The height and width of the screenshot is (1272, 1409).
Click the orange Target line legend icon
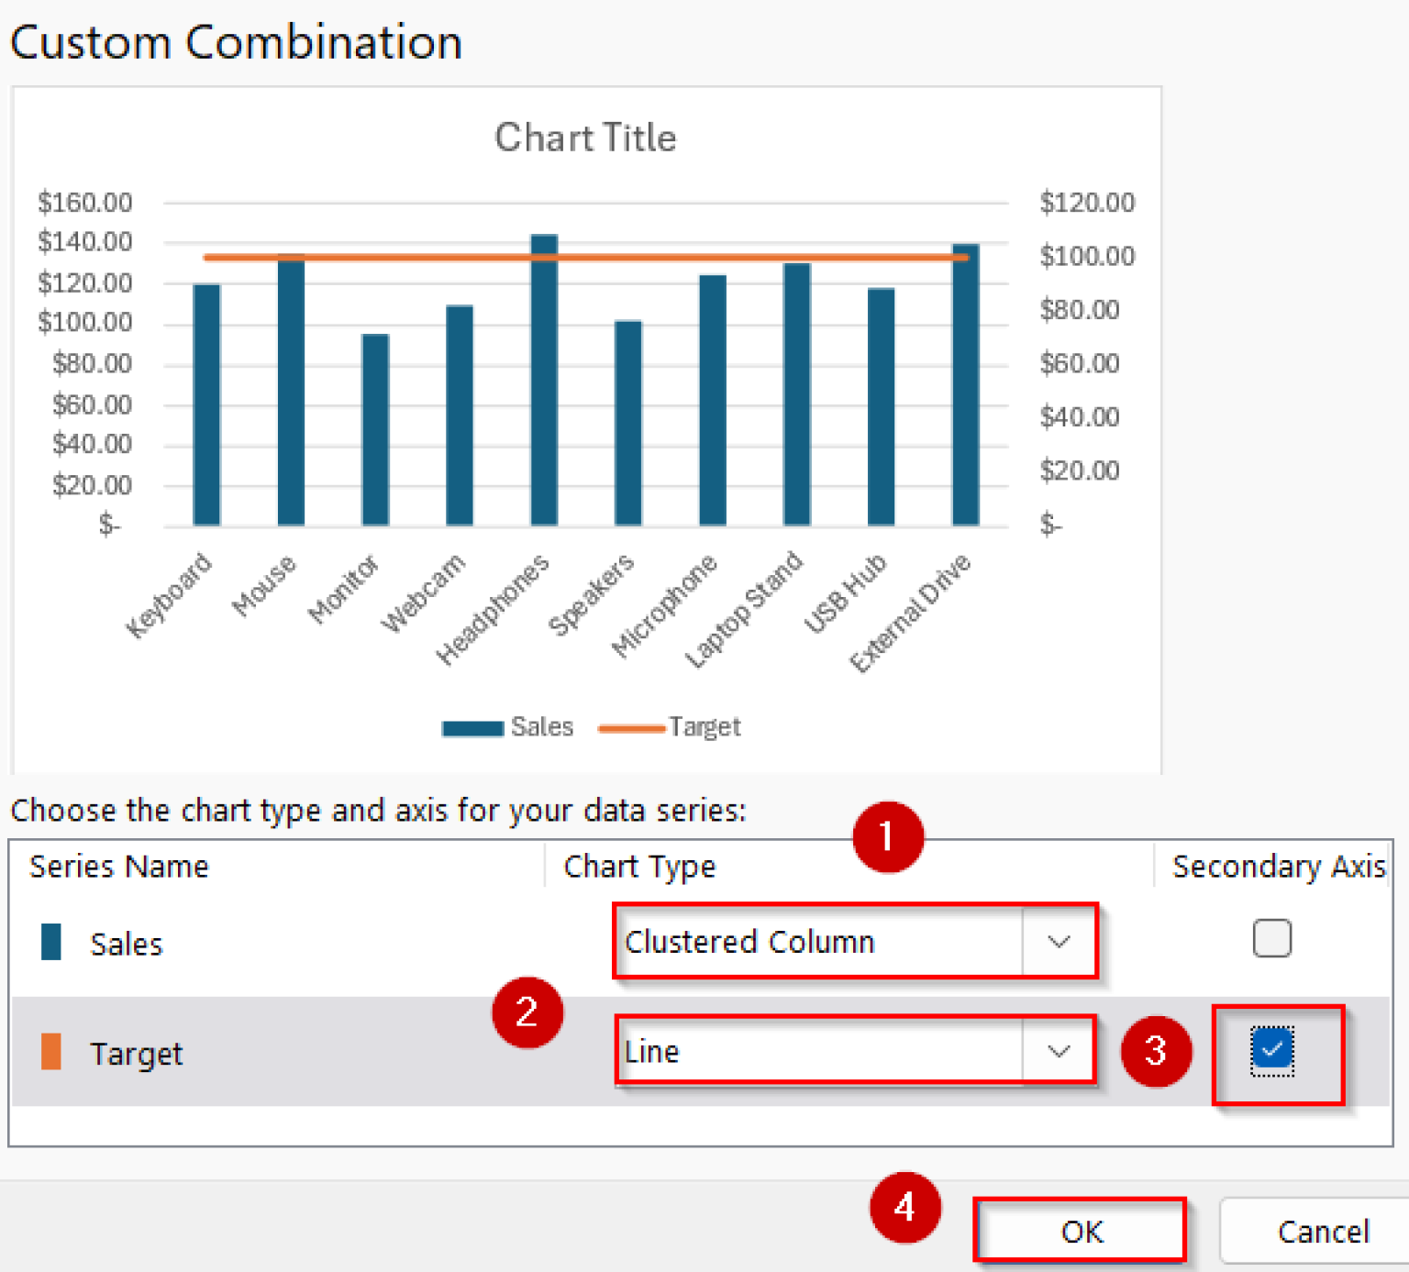click(x=633, y=726)
